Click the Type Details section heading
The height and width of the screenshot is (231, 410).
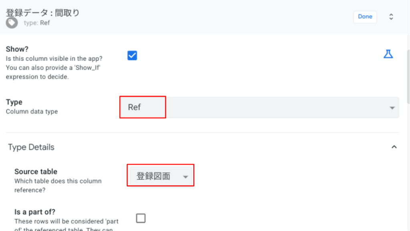(31, 147)
